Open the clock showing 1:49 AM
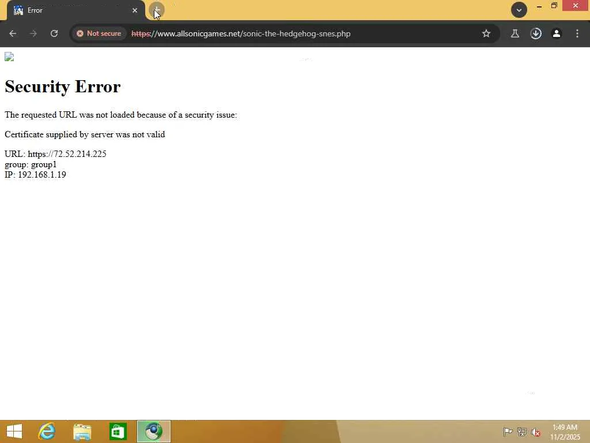This screenshot has height=443, width=590. coord(565,432)
